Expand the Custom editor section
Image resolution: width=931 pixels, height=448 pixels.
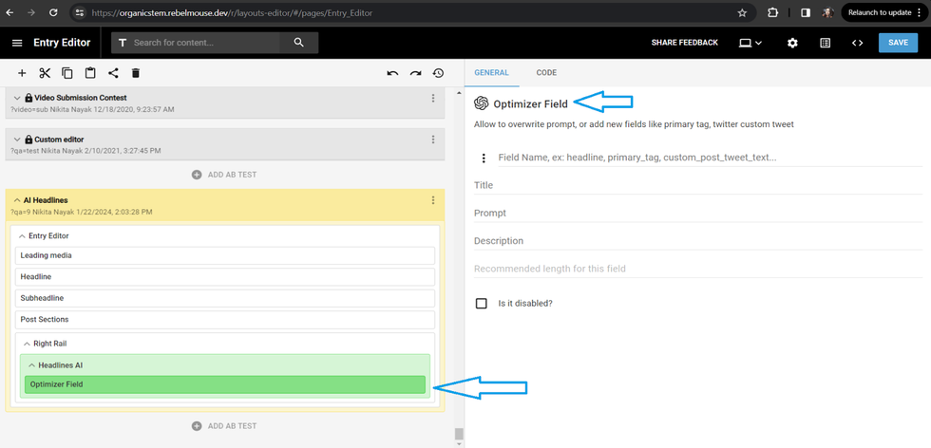(x=17, y=140)
